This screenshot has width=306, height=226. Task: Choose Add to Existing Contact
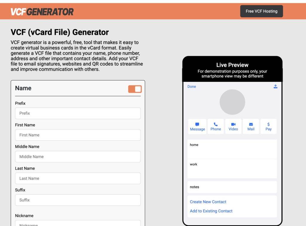pyautogui.click(x=211, y=211)
